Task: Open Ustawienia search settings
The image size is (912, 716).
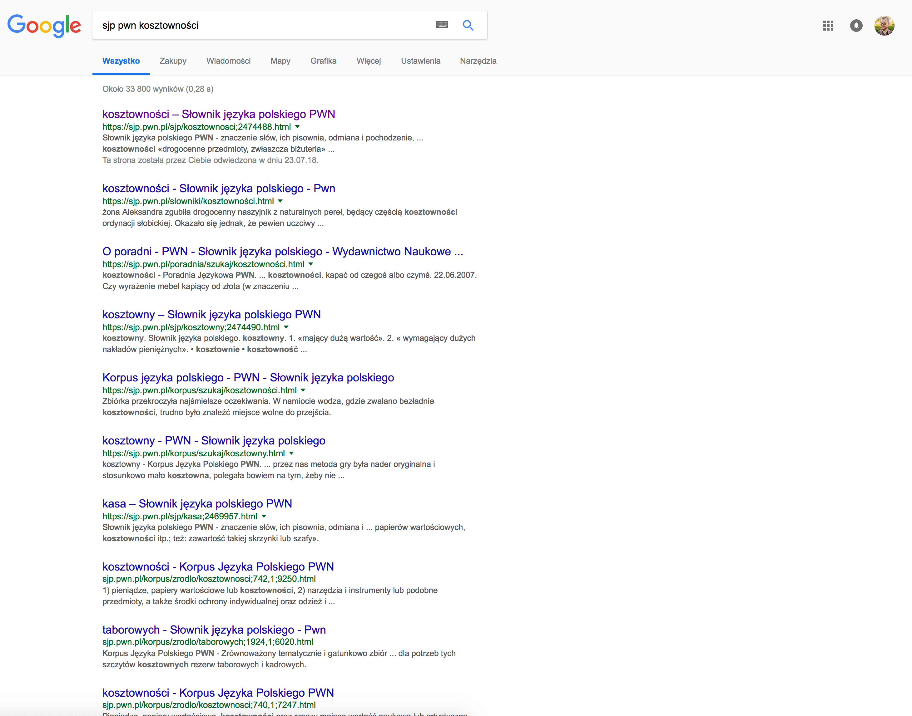Action: coord(421,61)
